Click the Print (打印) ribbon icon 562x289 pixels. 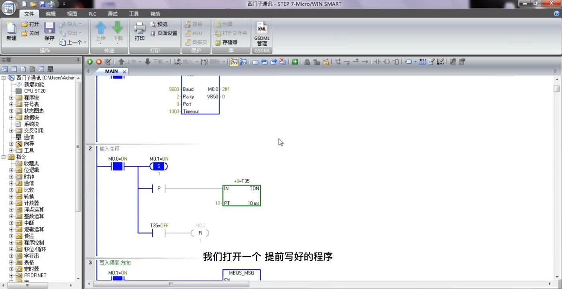(x=140, y=31)
